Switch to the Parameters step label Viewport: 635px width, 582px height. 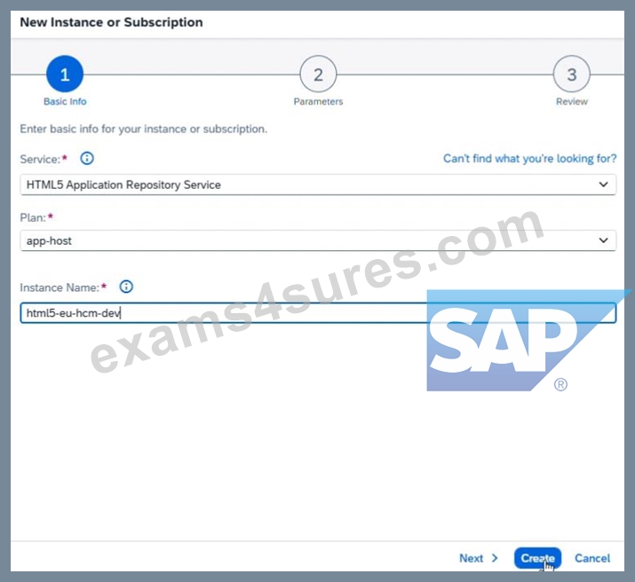(318, 101)
